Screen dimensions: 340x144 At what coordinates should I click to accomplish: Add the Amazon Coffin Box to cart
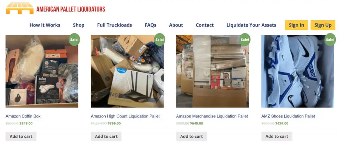[x=21, y=136]
